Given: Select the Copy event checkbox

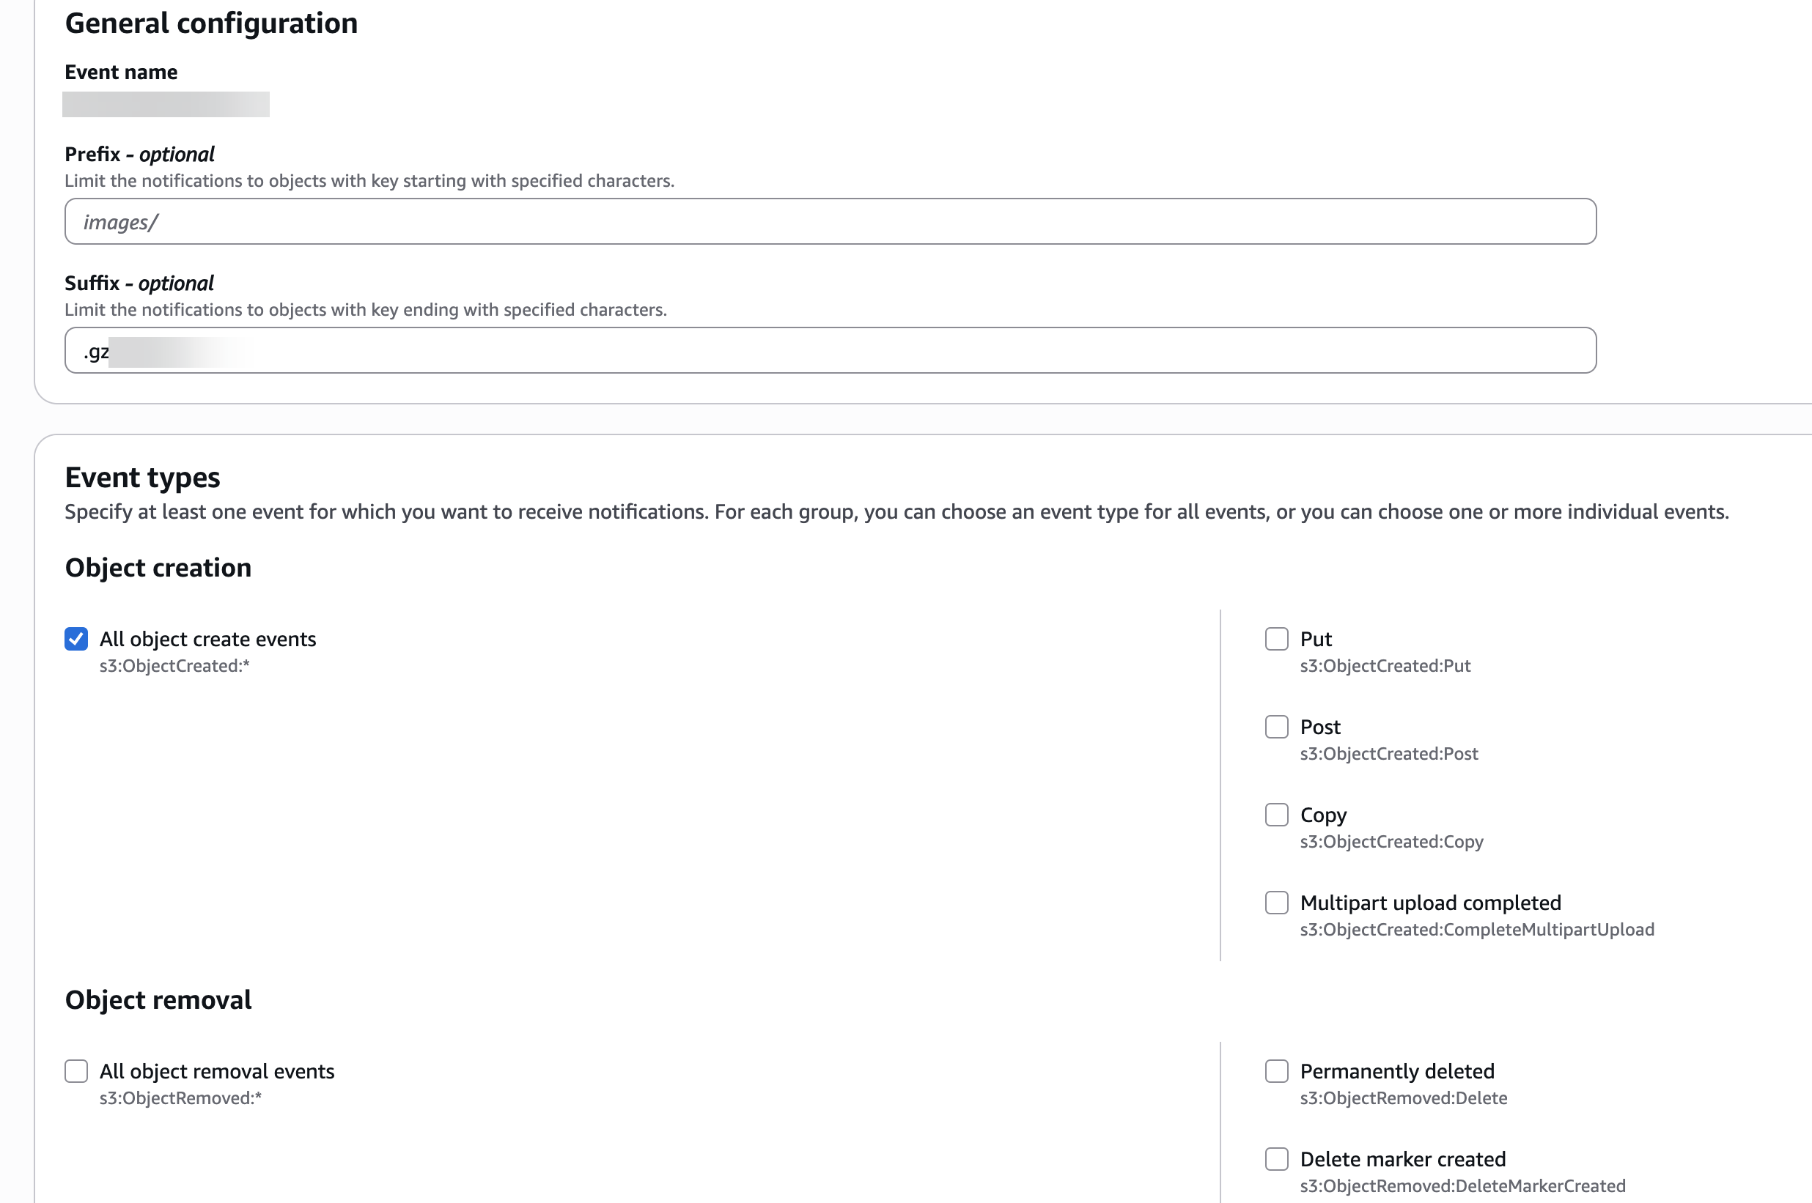Looking at the screenshot, I should coord(1276,815).
